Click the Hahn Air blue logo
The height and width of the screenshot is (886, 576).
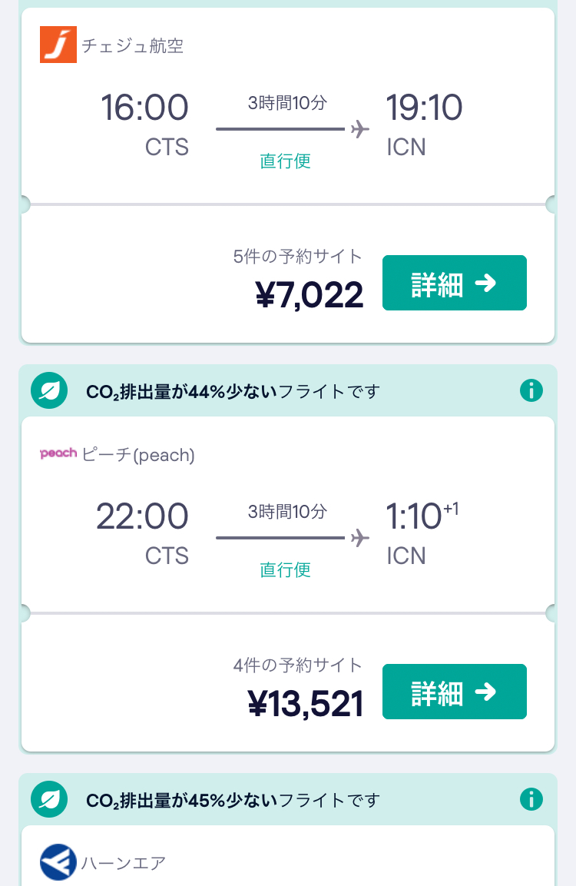(x=58, y=862)
